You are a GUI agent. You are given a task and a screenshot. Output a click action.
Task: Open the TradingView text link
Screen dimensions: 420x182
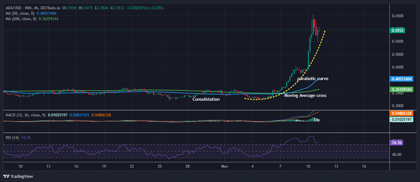[21, 176]
